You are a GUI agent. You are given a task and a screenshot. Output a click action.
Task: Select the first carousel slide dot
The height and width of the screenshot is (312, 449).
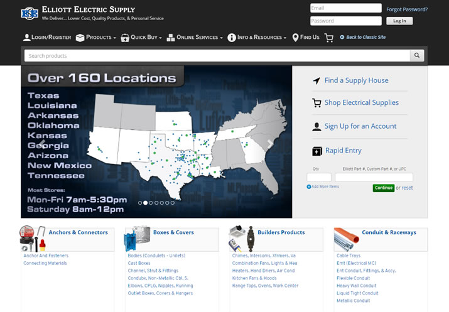pos(140,203)
